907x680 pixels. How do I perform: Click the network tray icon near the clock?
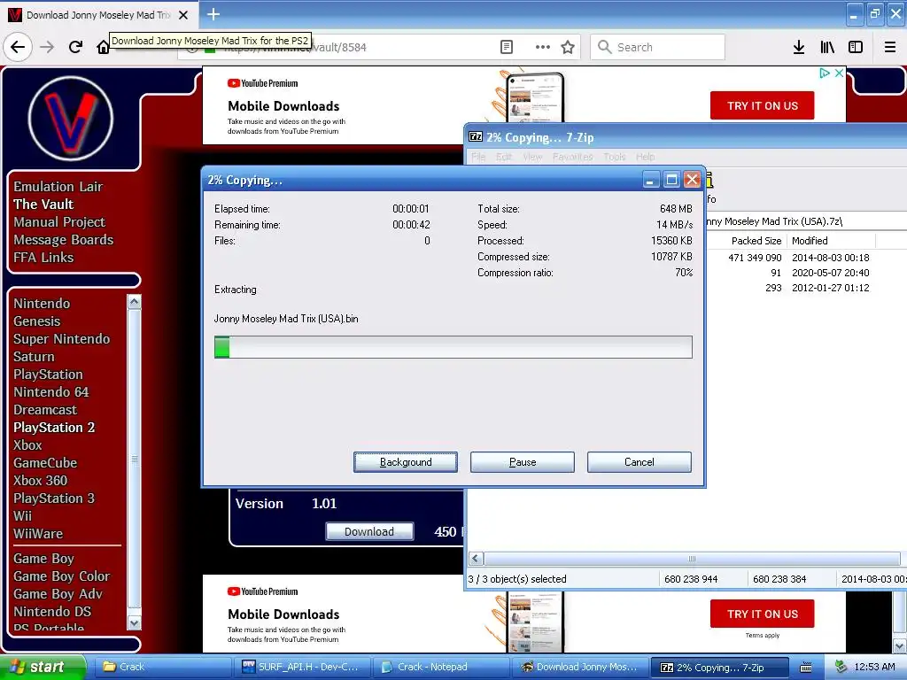841,668
